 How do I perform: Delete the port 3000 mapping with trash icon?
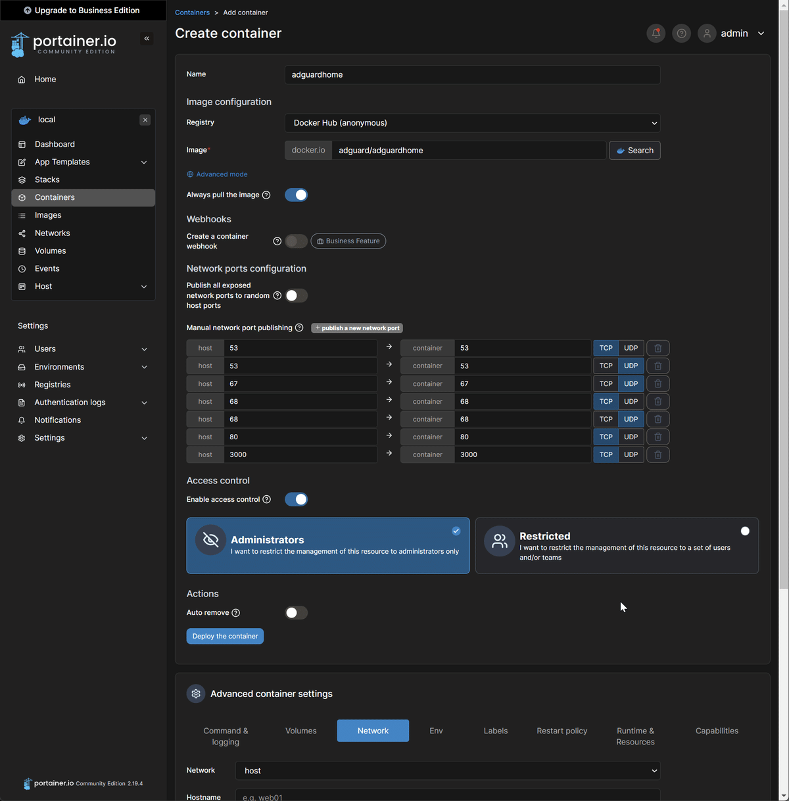[x=657, y=454]
